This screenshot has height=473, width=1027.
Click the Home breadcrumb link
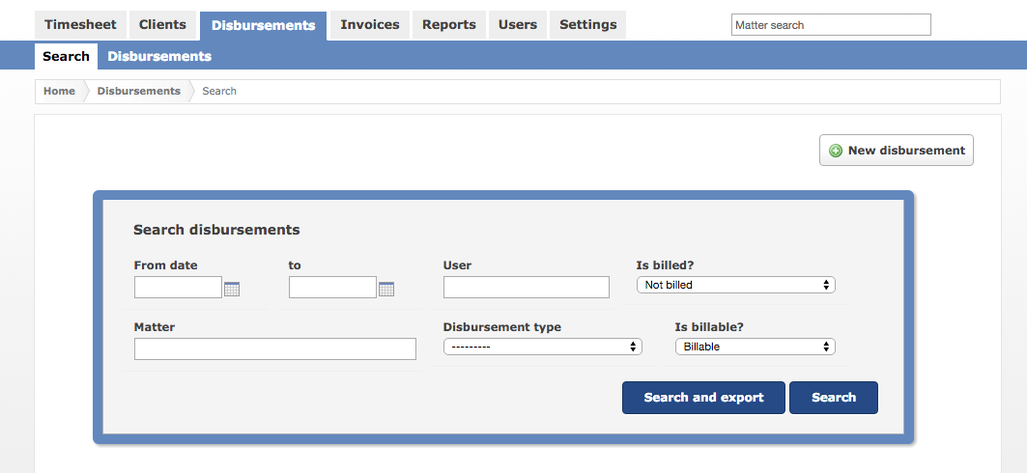click(59, 92)
